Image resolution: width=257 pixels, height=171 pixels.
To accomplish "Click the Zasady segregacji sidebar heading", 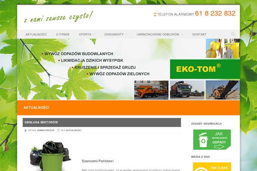I will (x=206, y=124).
